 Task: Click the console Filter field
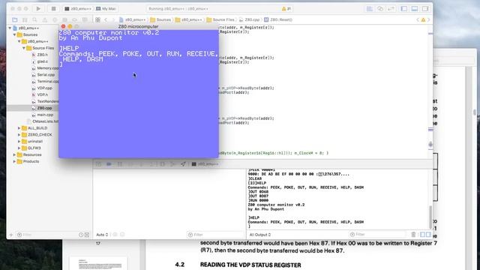click(x=378, y=235)
